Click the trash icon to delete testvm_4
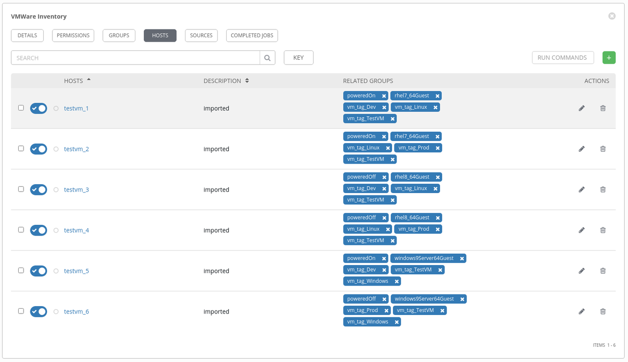628x362 pixels. (x=603, y=230)
